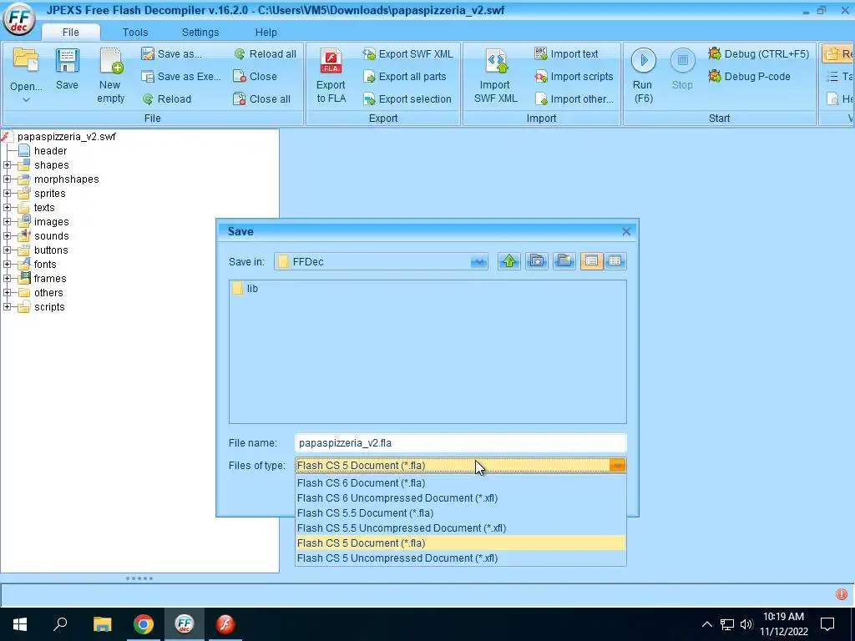
Task: Switch to Details view in dialog
Action: tap(615, 261)
